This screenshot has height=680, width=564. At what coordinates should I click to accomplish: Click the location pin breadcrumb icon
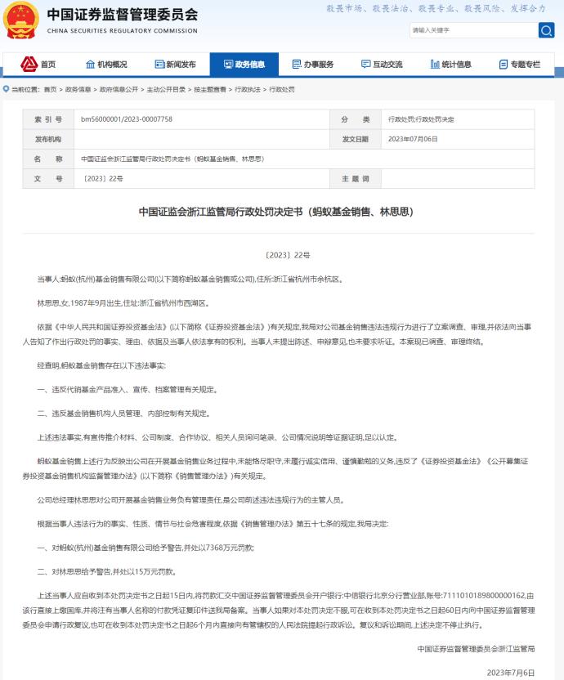(6, 89)
